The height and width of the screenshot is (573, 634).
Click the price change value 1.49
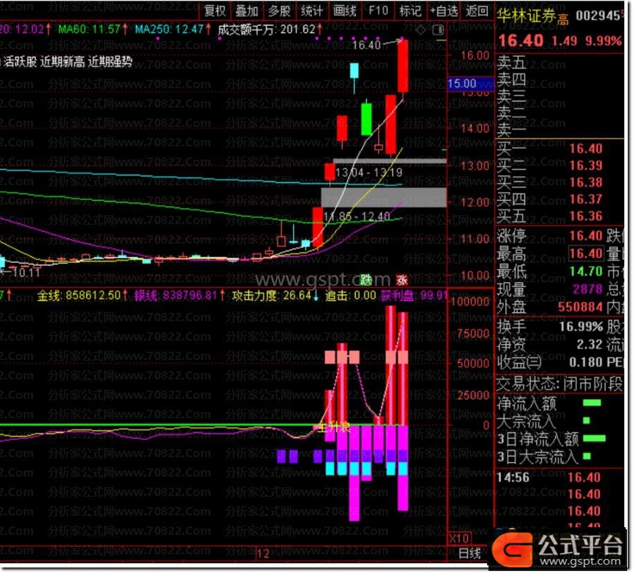(x=564, y=41)
